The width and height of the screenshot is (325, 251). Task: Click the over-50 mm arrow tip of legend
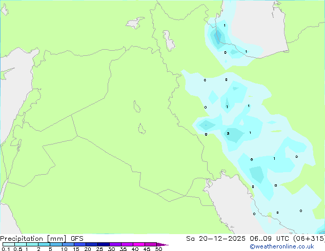(162, 244)
